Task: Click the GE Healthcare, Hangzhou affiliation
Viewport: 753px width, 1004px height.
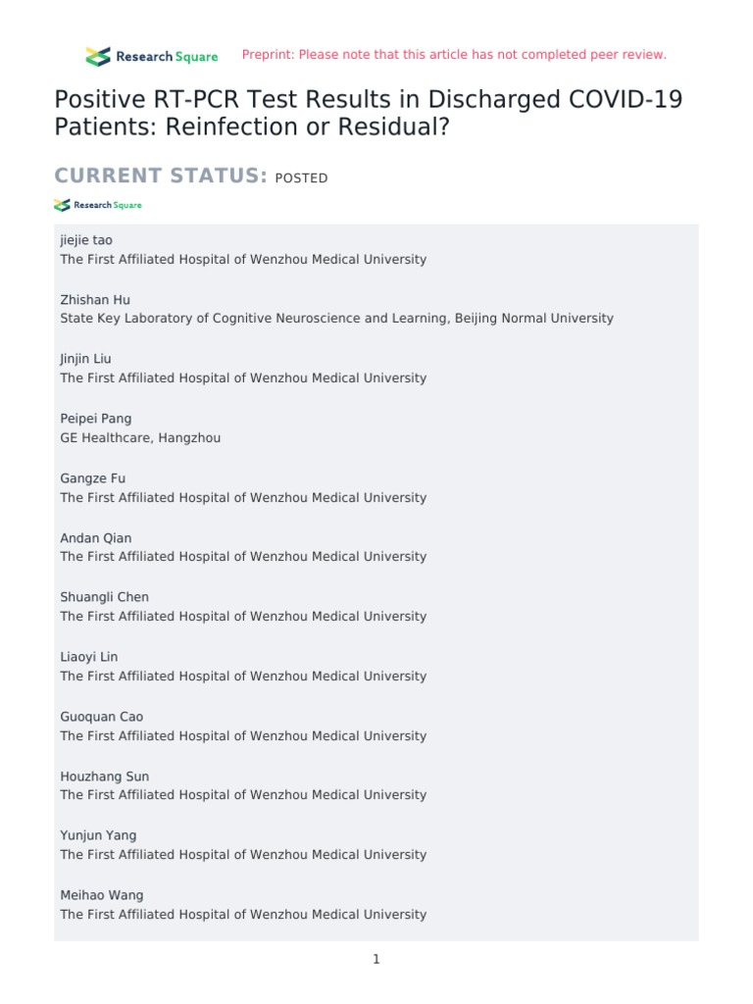Action: (x=140, y=438)
